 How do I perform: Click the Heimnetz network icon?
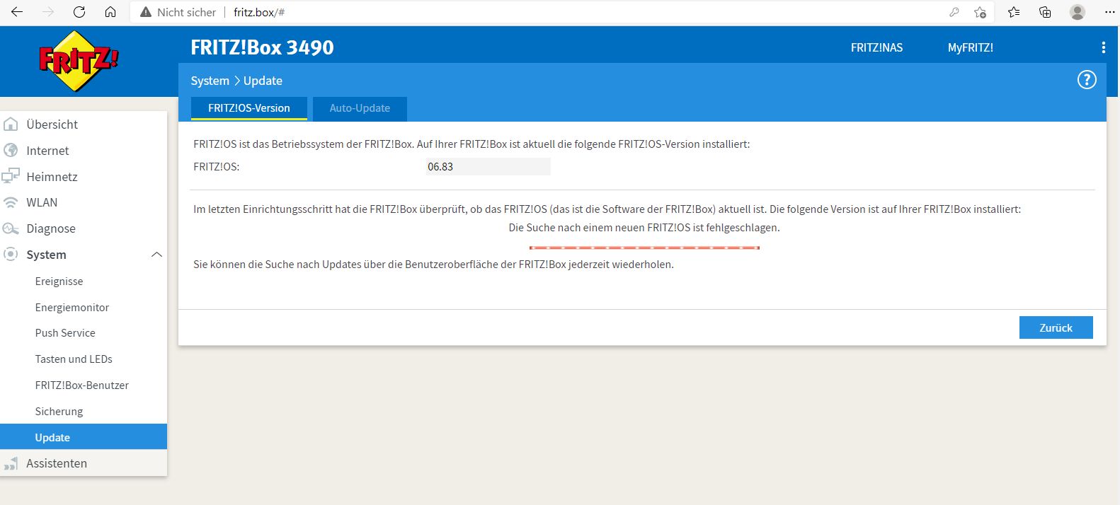click(x=11, y=177)
